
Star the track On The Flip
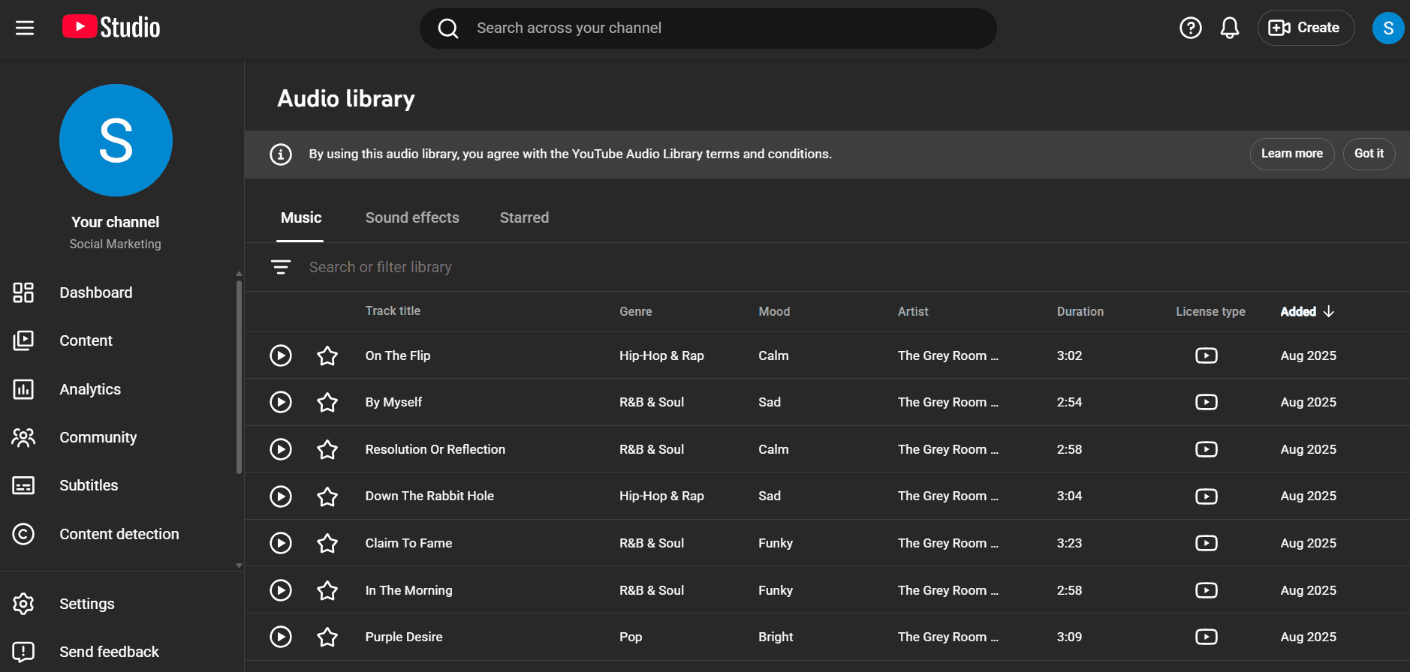[x=327, y=355]
